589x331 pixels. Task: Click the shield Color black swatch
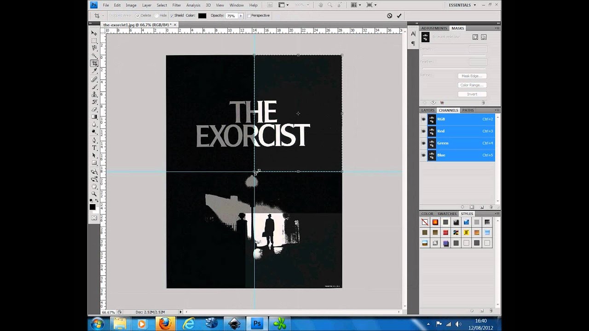click(202, 16)
